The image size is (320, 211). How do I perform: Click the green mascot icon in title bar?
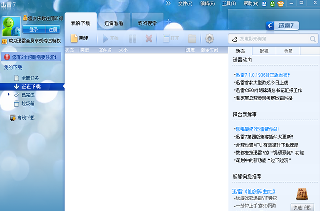[272, 4]
